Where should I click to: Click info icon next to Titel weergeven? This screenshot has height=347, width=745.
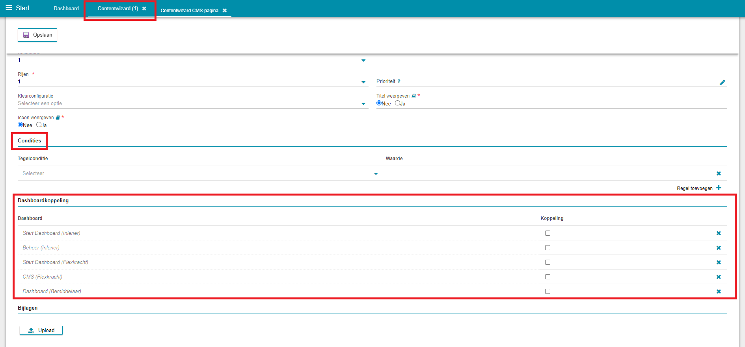(x=413, y=96)
